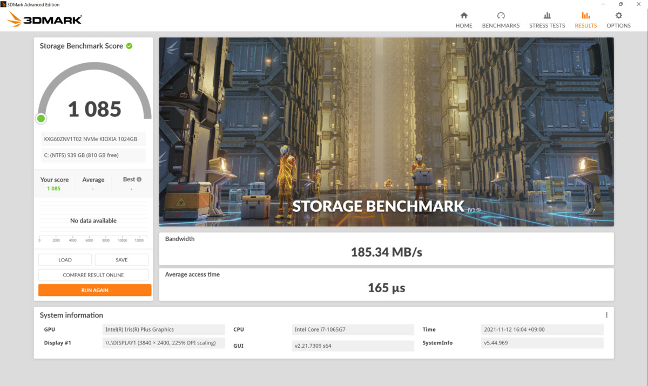This screenshot has height=386, width=648.
Task: Click the SAVE button
Action: coord(122,260)
